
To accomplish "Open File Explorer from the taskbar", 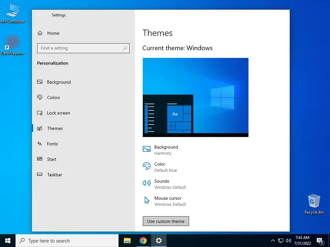I will [x=127, y=241].
